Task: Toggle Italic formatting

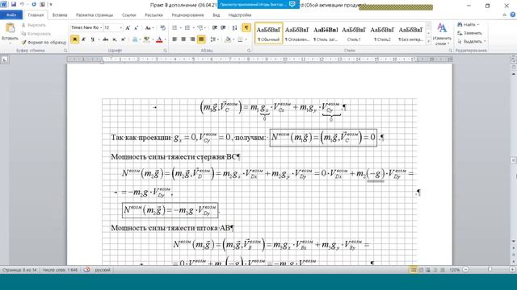Action: (x=84, y=39)
